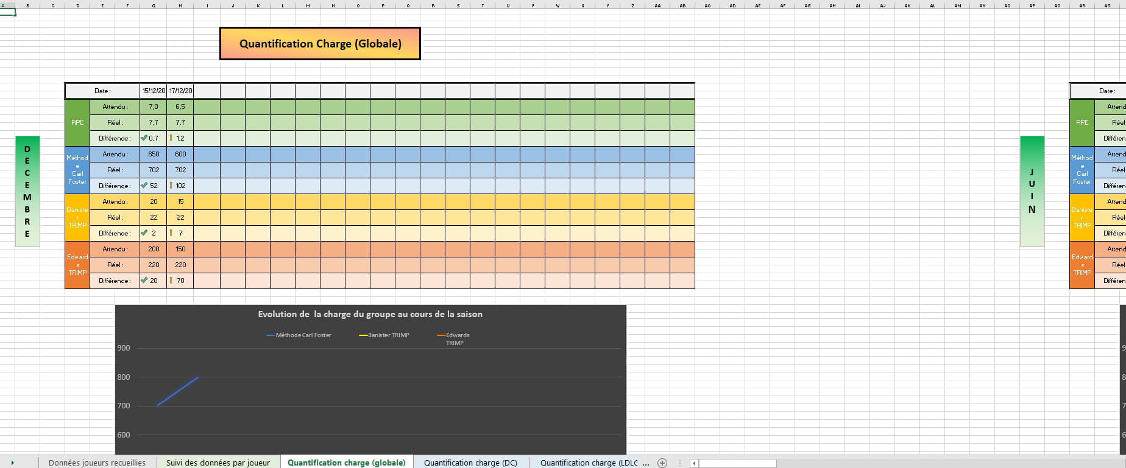This screenshot has width=1126, height=468.
Task: Select the RPE difference cell with warning 1,2
Action: click(x=180, y=138)
